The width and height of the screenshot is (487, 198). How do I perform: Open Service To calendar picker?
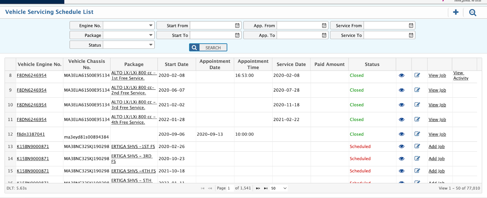coord(411,35)
